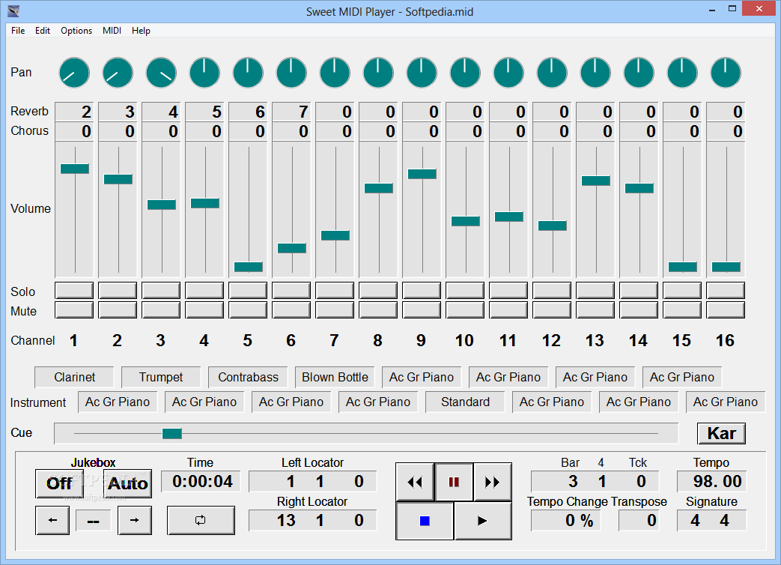Click the Signature field showing 4 4
Image resolution: width=781 pixels, height=565 pixels.
(712, 521)
